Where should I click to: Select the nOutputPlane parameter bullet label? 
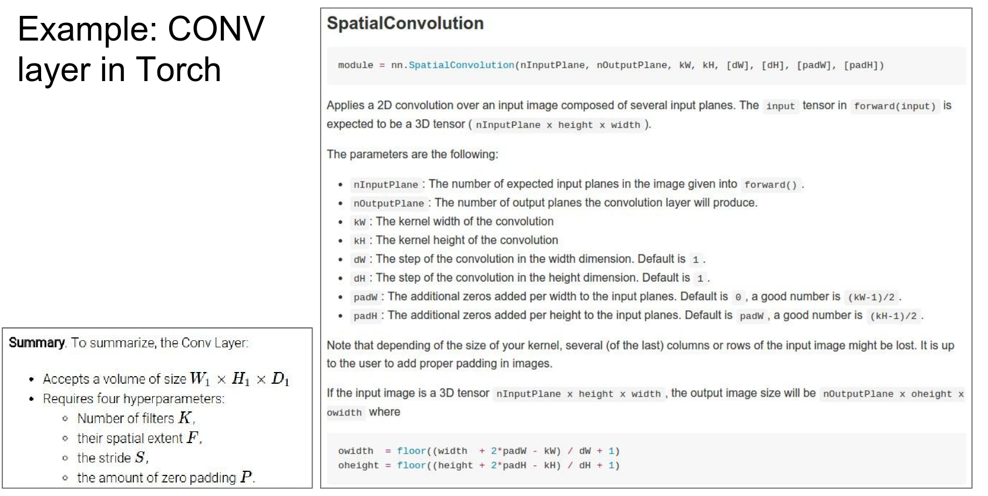coord(388,203)
